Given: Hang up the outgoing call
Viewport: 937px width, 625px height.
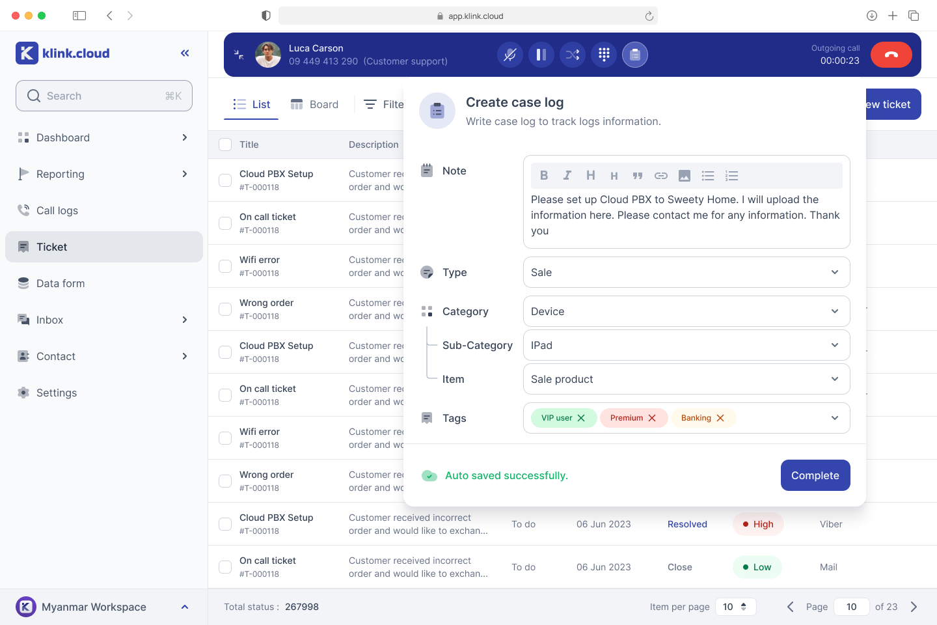Looking at the screenshot, I should tap(891, 55).
